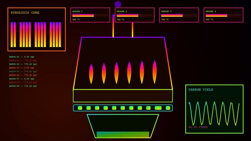Viewport: 251px width, 141px height.
Task: Click the orange pipe under Retort 2
Action: tap(132, 30)
